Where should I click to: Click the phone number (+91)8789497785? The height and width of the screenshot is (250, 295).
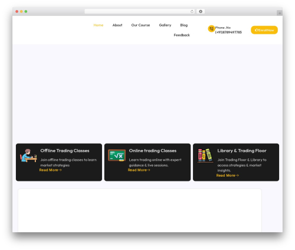tap(228, 33)
